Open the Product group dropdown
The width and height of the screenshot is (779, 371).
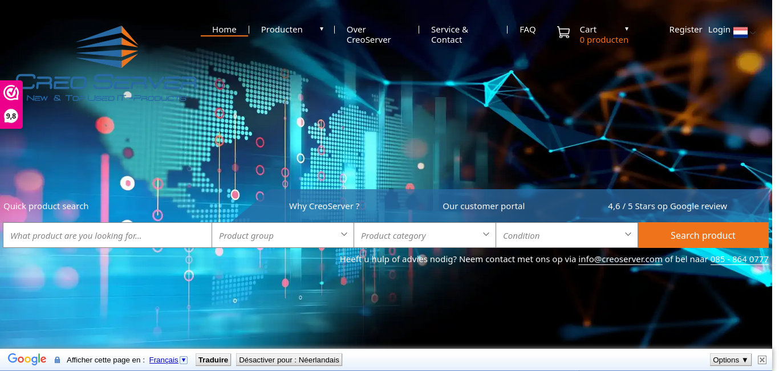(x=283, y=235)
